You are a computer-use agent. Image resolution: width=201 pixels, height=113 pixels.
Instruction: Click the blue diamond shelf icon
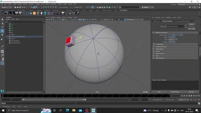point(31,13)
